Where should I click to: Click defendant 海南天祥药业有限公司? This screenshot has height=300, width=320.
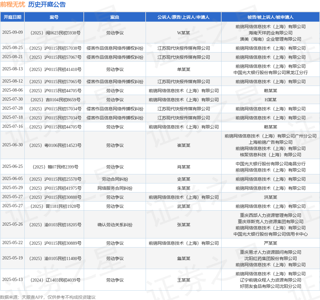coord(270,33)
